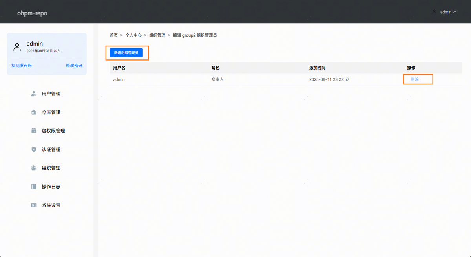Go to 首页 in breadcrumb
Image resolution: width=471 pixels, height=257 pixels.
pos(113,35)
